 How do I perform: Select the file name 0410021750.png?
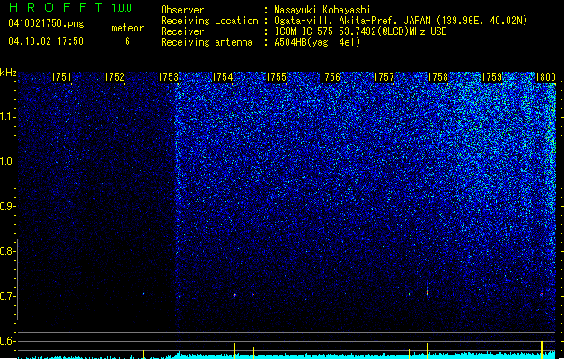46,23
